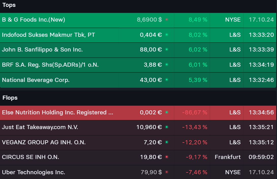
Task: Click the Flops section header
Action: pos(10,98)
